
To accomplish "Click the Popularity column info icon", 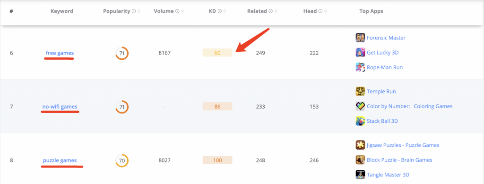I will tap(134, 11).
